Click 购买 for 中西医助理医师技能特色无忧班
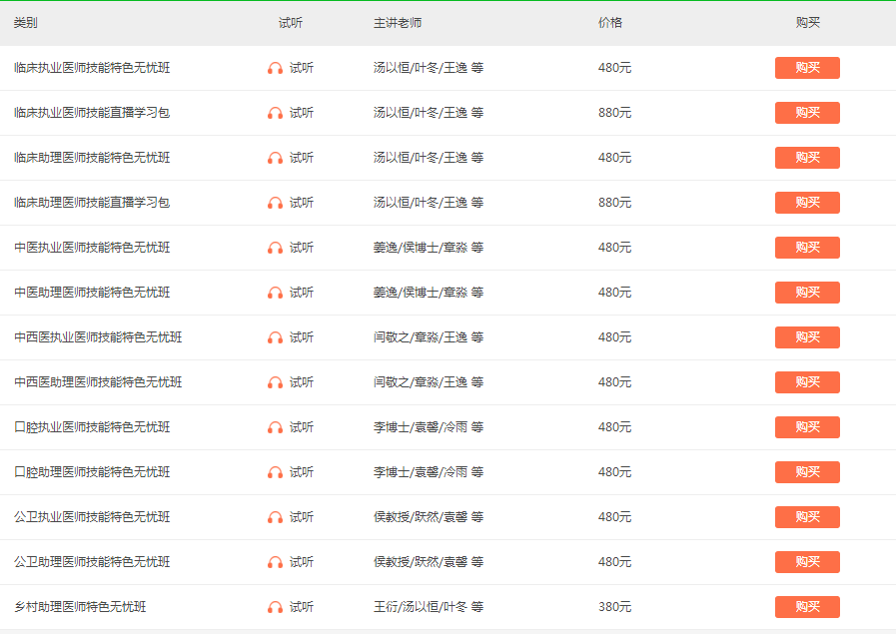This screenshot has width=896, height=634. tap(806, 382)
